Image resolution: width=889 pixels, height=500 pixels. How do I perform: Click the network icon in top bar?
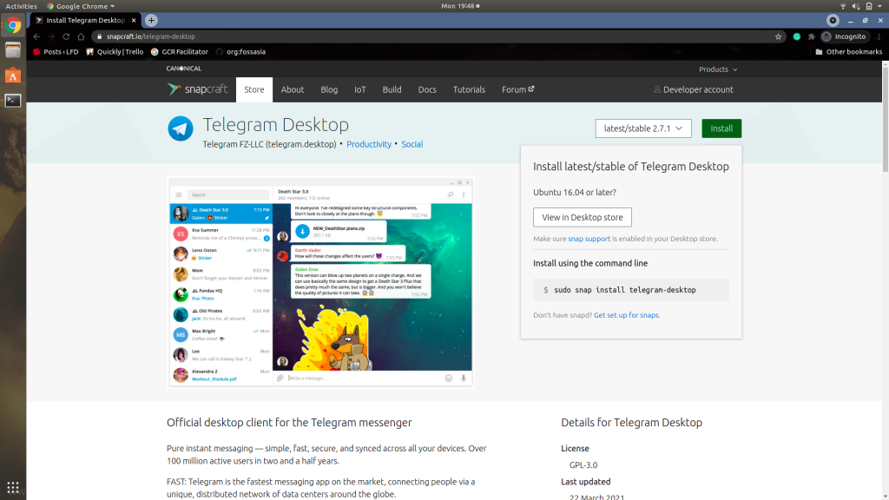[843, 6]
